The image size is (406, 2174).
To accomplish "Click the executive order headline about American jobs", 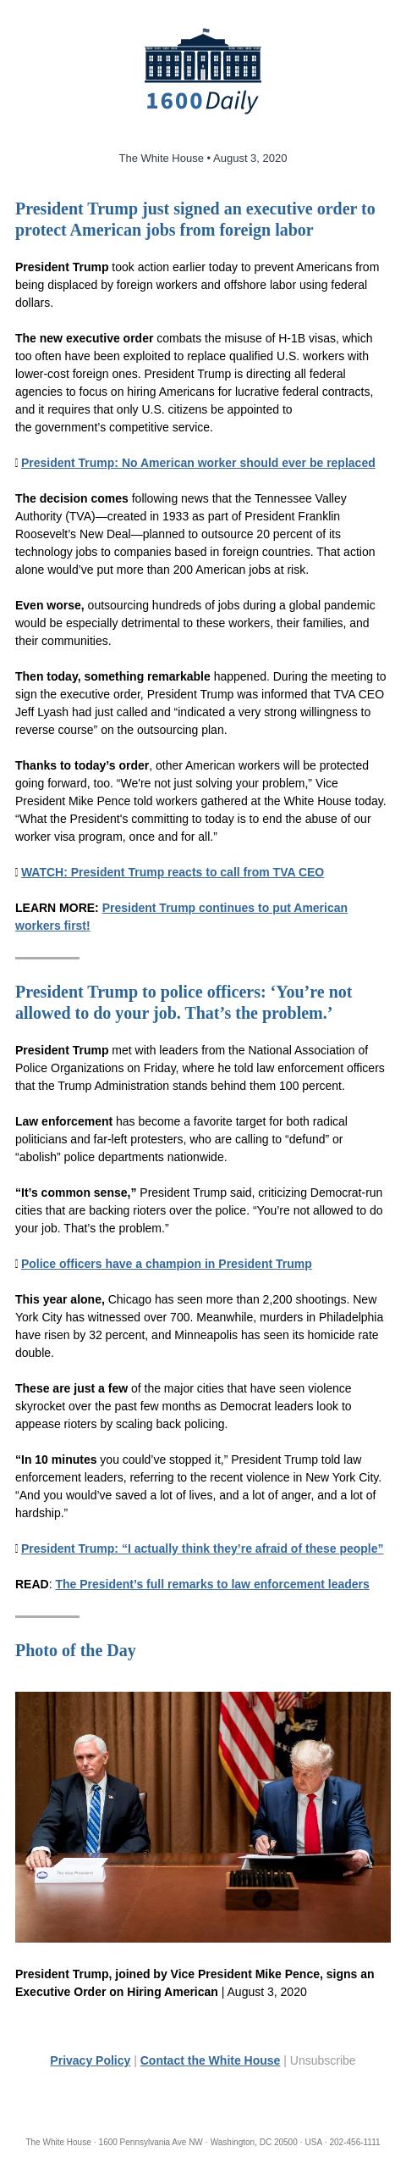I will [x=195, y=220].
